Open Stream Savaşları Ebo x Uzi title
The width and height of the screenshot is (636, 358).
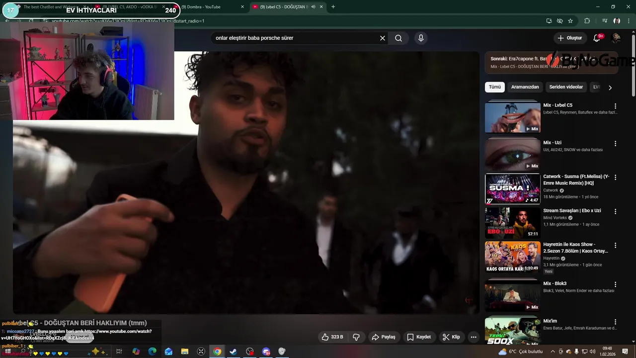click(572, 211)
